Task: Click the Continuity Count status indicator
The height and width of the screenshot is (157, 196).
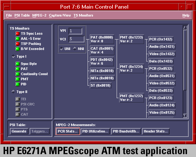Action: click(18, 74)
